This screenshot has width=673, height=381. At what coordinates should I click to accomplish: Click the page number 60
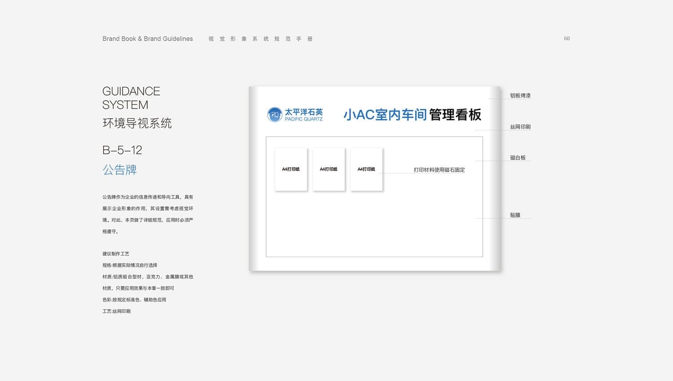point(567,39)
